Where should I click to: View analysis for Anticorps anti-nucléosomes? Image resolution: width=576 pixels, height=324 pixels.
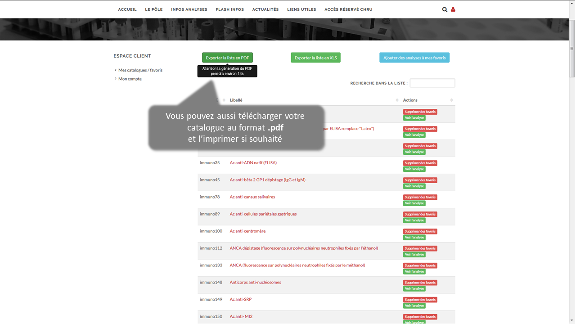pos(414,288)
